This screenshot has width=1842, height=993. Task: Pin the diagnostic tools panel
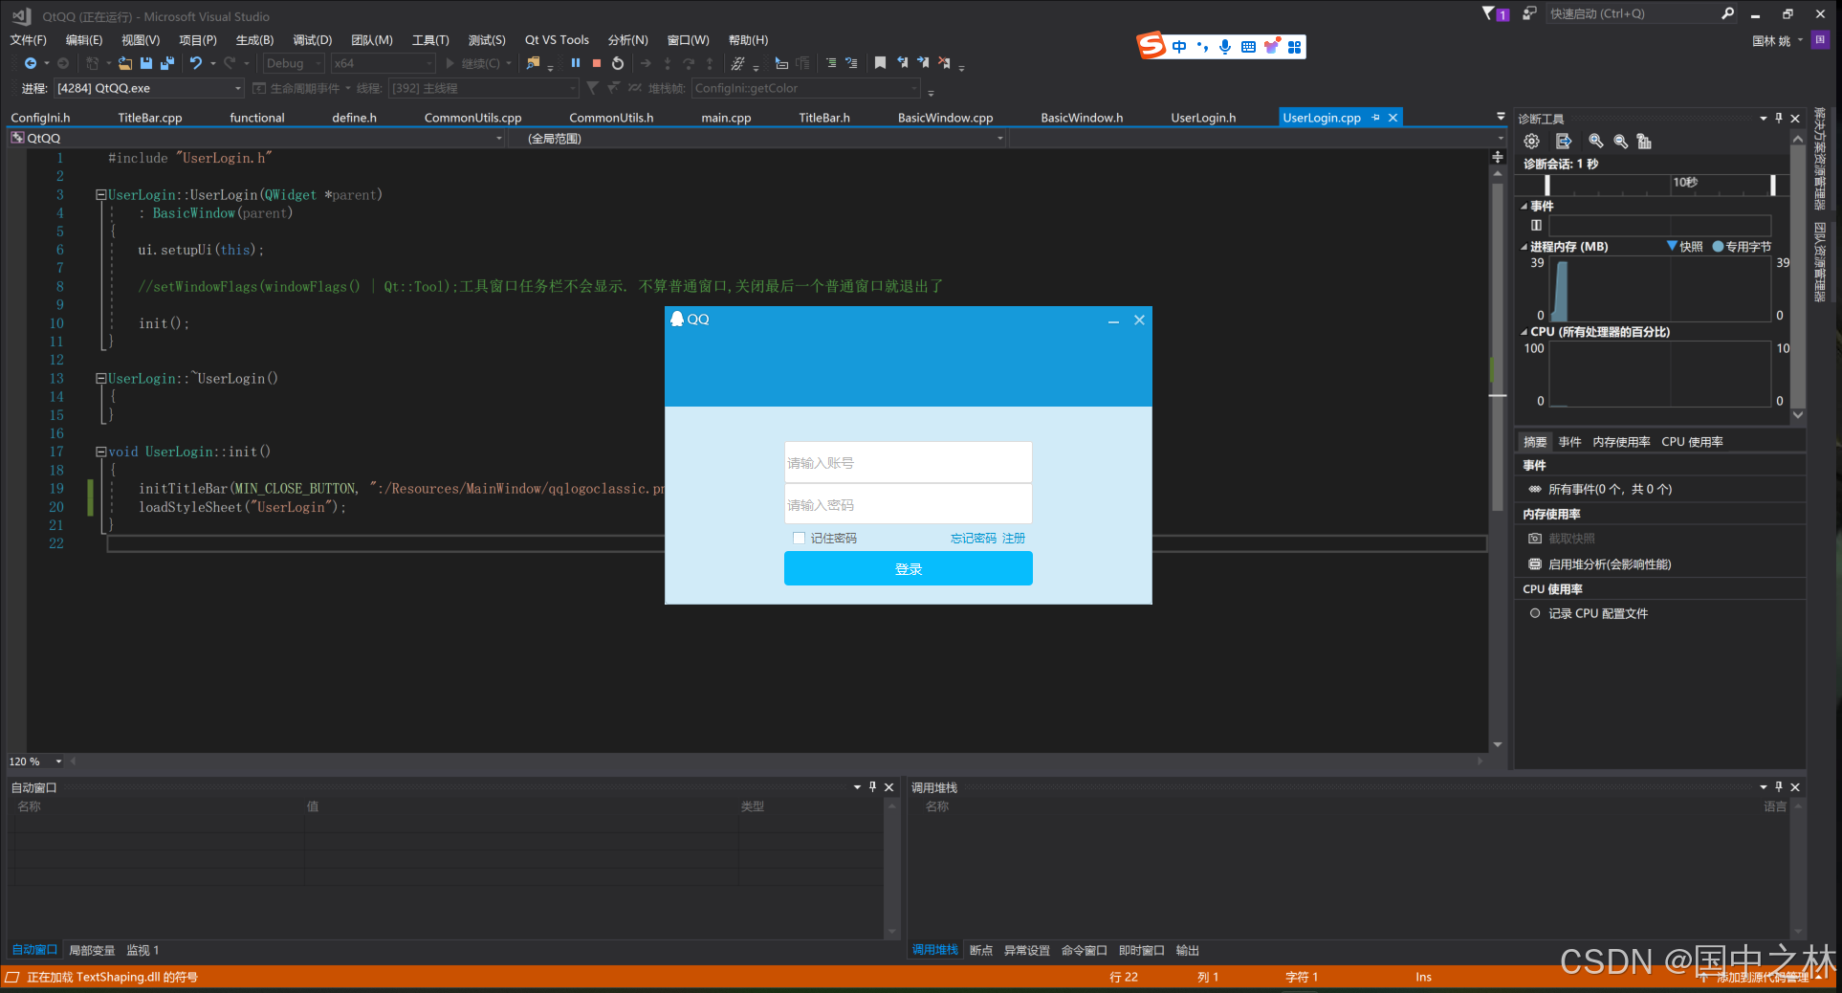pos(1779,119)
